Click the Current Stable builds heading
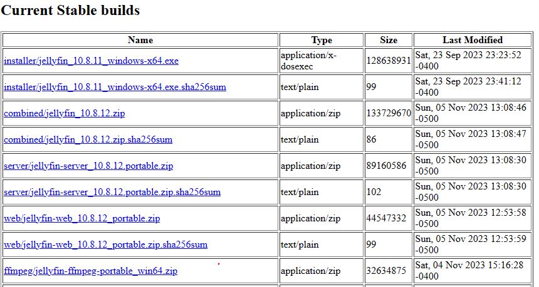539x287 pixels. [71, 11]
